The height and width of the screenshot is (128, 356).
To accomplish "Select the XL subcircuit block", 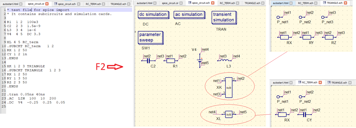I will click(x=228, y=114).
